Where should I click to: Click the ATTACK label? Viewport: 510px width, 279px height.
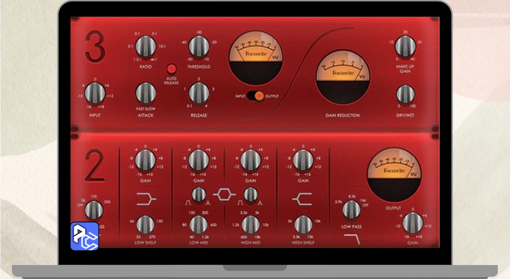146,115
